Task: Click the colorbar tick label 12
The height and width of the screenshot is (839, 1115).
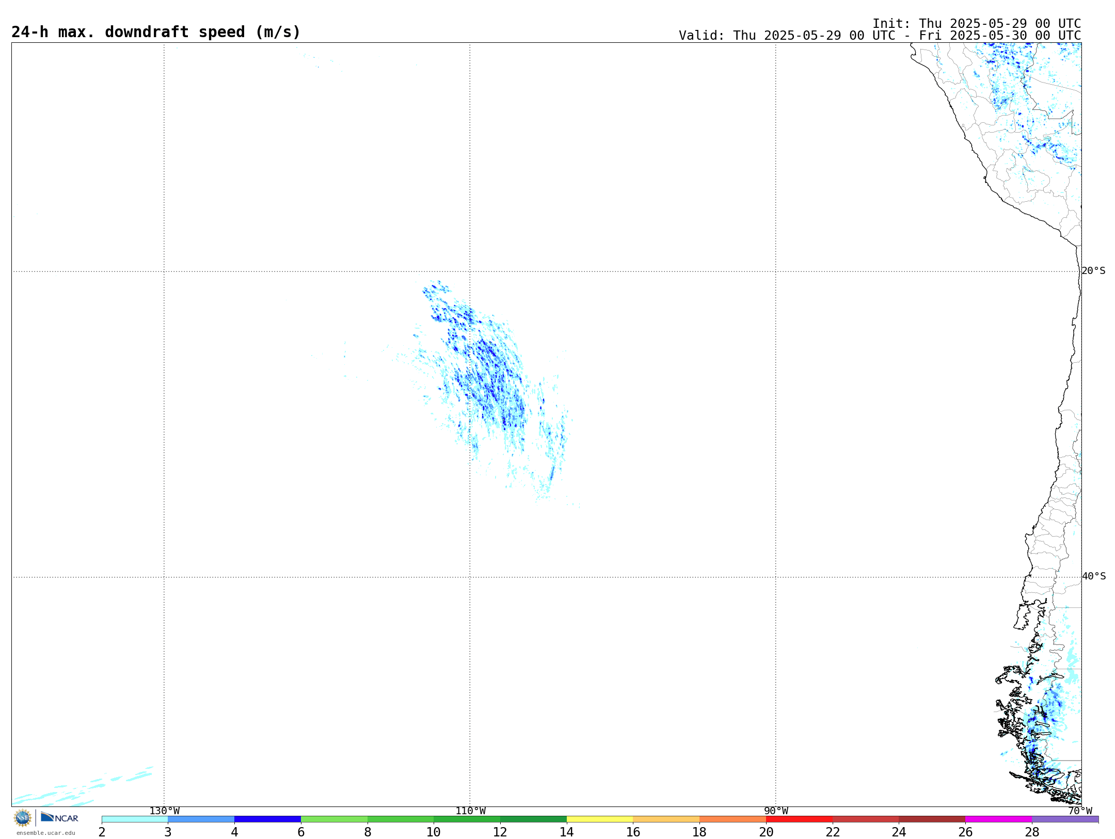Action: point(500,832)
